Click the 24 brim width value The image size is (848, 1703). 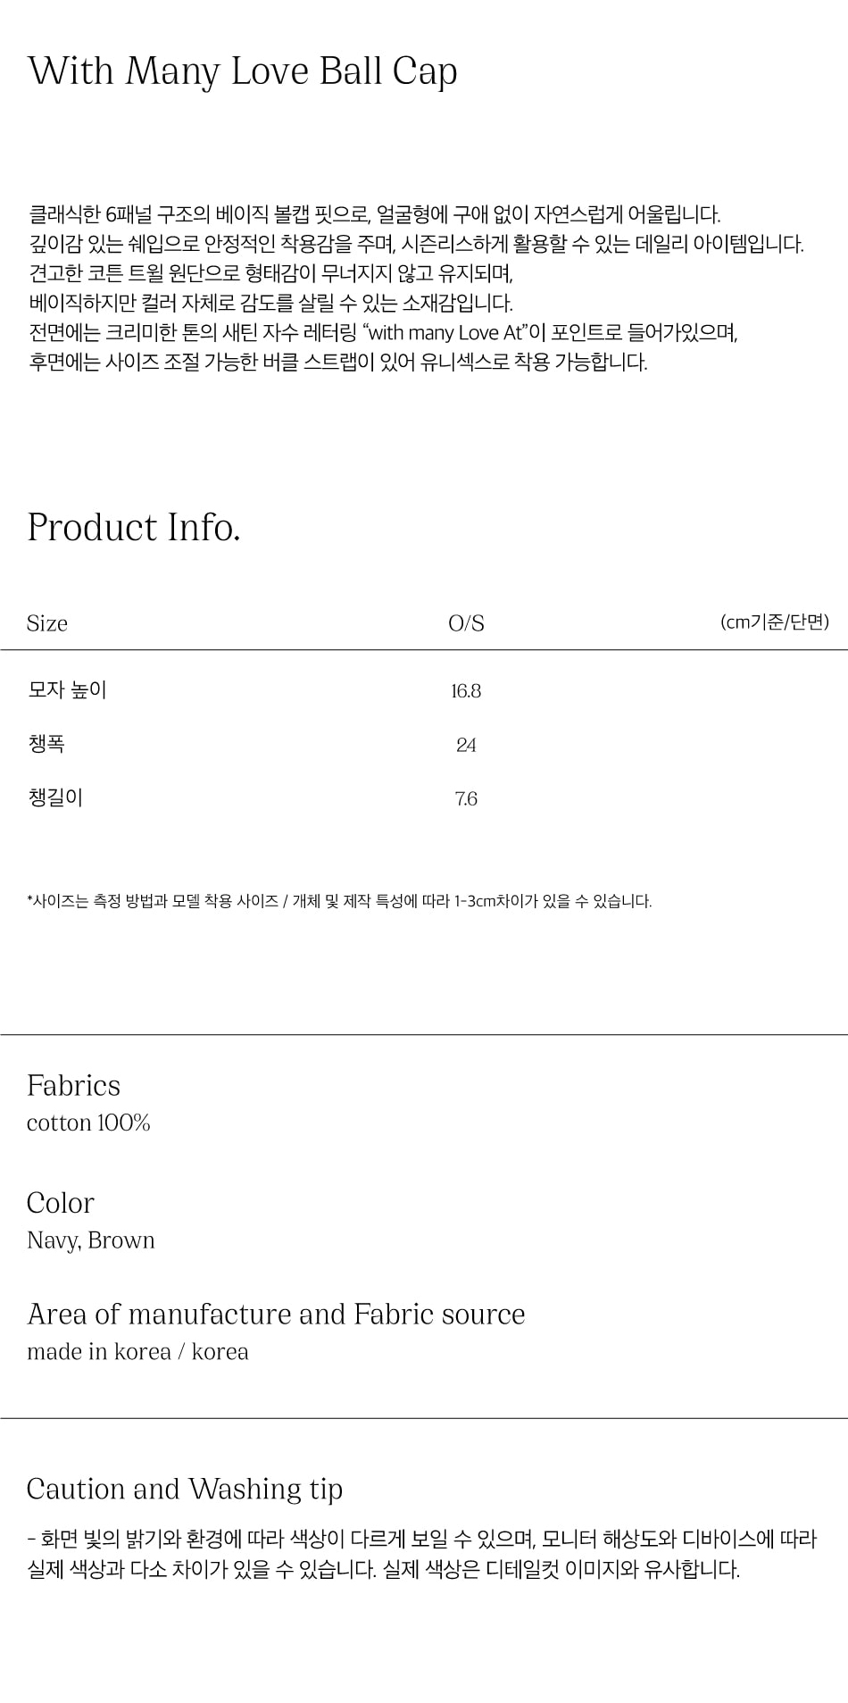pyautogui.click(x=466, y=745)
